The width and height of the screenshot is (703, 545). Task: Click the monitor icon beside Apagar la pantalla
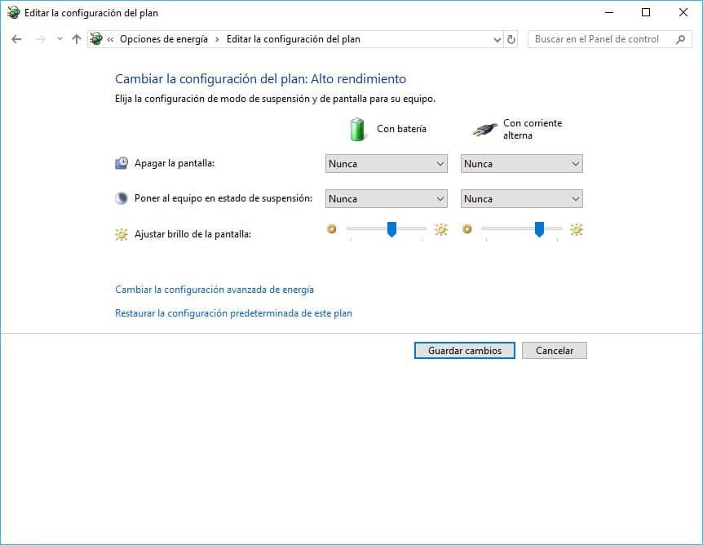[122, 163]
